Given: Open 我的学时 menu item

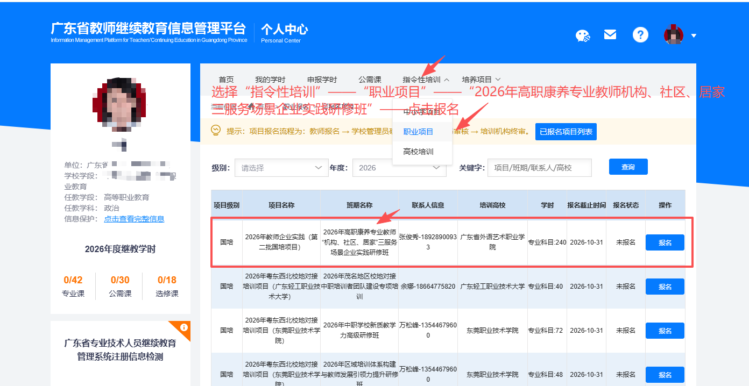Looking at the screenshot, I should (x=270, y=80).
